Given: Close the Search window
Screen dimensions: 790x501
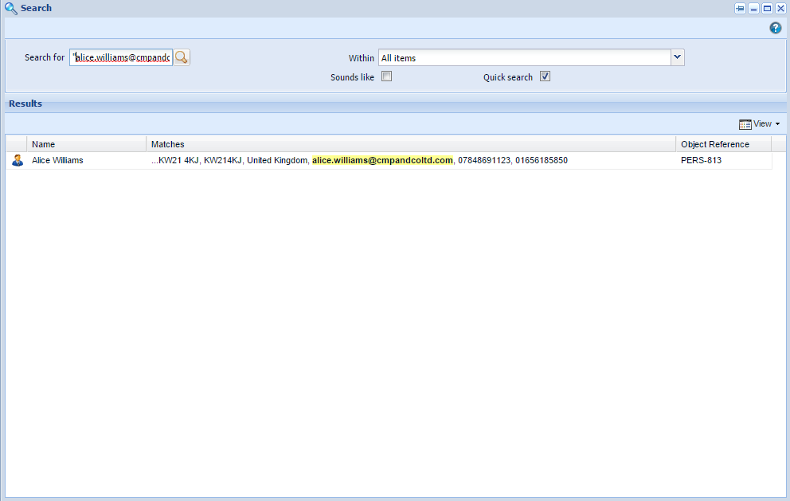Looking at the screenshot, I should (780, 9).
